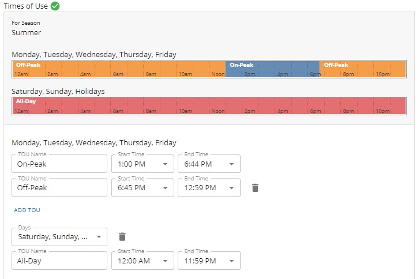Click the green Times of Use checkmark
The image size is (420, 279).
[55, 6]
